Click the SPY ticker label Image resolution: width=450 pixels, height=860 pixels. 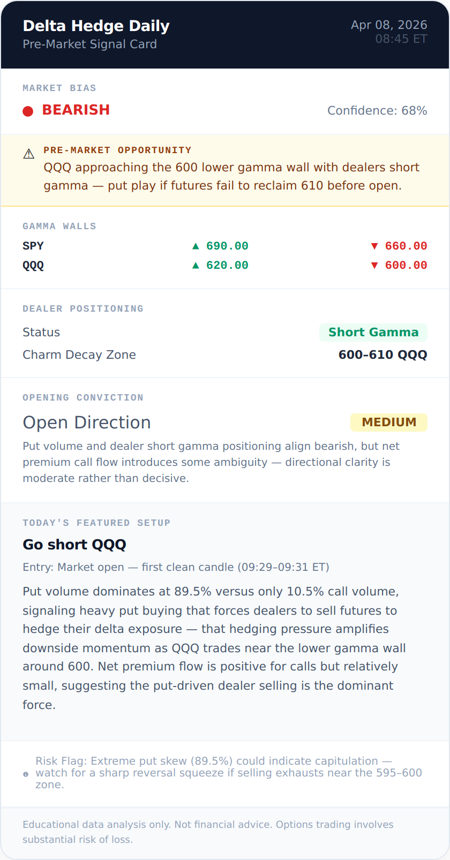(x=33, y=246)
